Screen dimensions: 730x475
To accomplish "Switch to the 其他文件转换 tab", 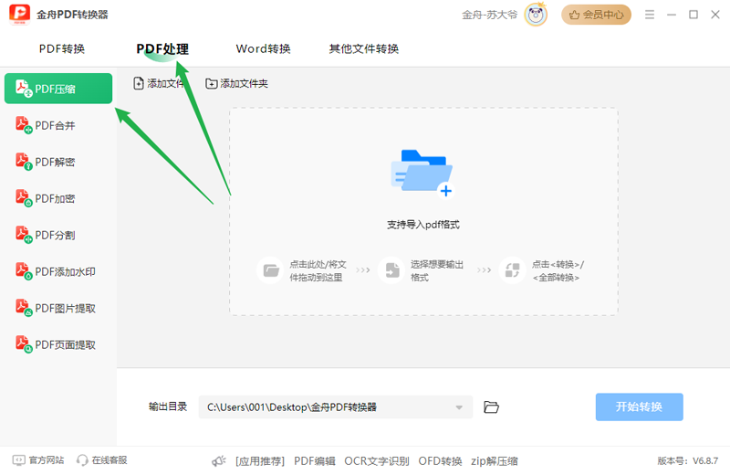I will pos(363,49).
